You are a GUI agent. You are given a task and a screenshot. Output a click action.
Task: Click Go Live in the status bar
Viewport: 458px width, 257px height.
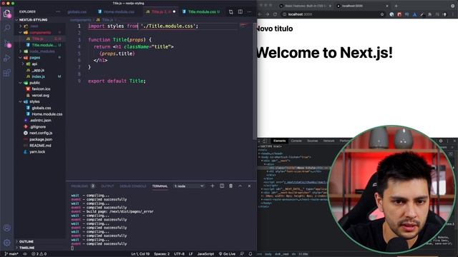click(x=227, y=254)
